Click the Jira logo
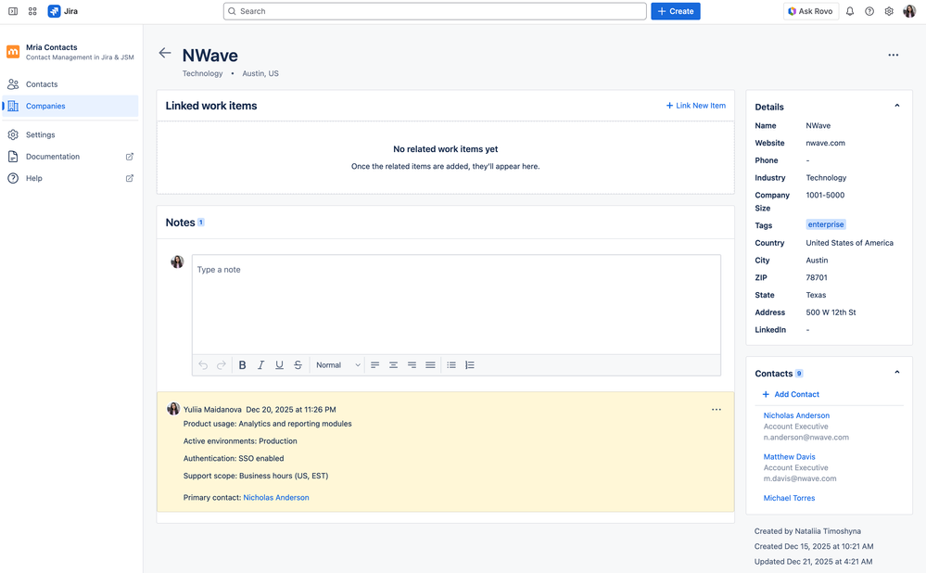Screen dimensions: 926x573 click(x=63, y=11)
